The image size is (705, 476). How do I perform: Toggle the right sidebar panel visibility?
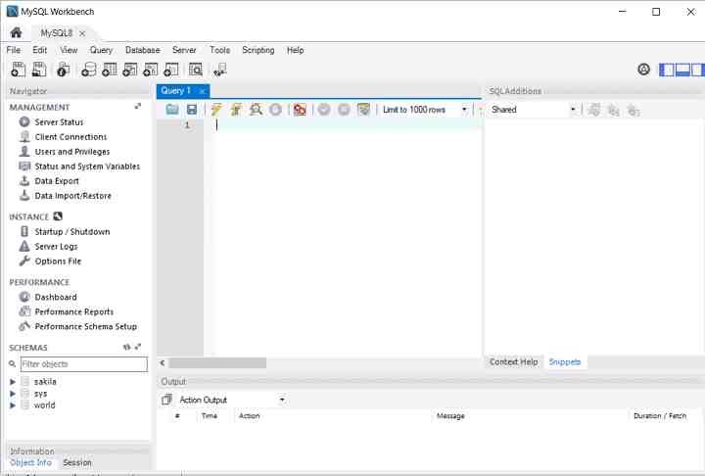(696, 70)
